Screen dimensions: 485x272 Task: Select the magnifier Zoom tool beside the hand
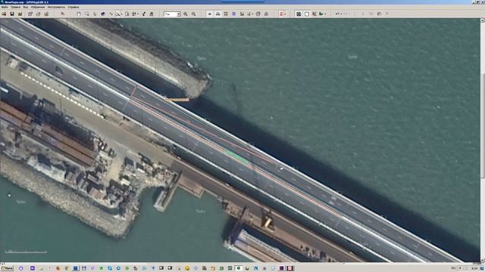tap(87, 14)
